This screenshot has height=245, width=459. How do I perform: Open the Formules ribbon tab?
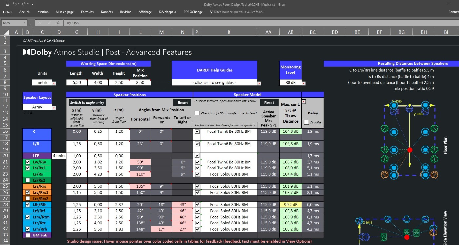(x=87, y=12)
